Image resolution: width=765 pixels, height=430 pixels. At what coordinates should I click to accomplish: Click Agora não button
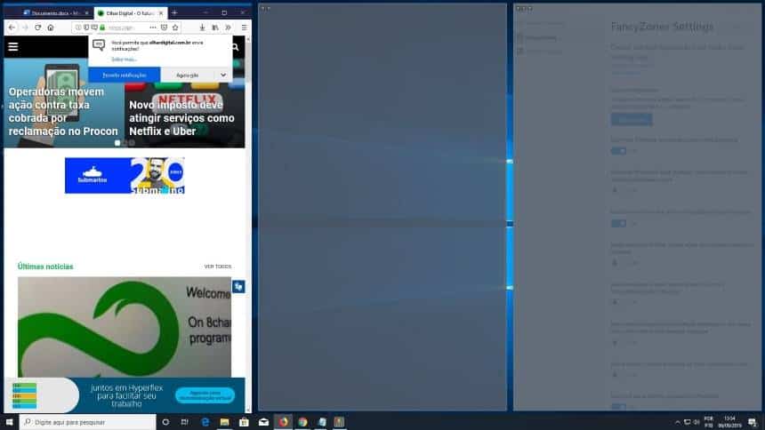188,76
